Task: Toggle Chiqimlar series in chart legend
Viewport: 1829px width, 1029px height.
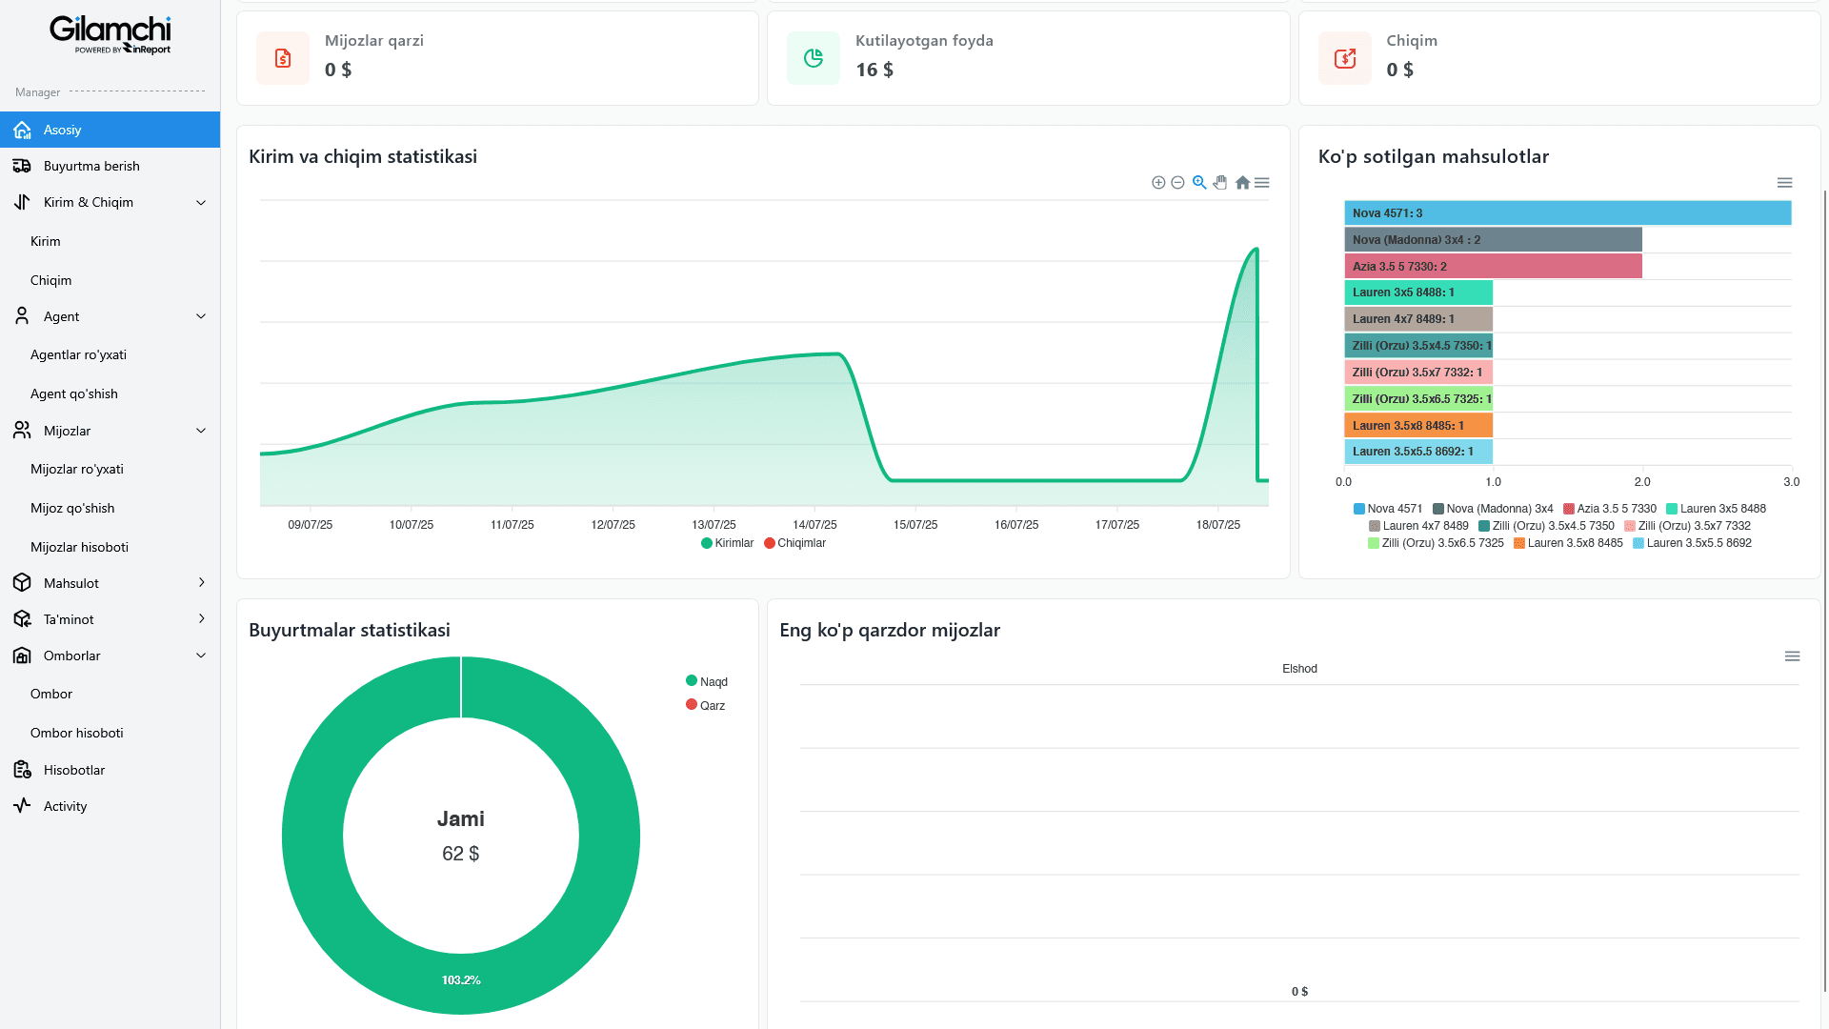Action: point(795,543)
